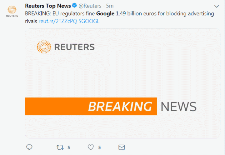Click the orange BREAKING banner
Image resolution: width=225 pixels, height=155 pixels.
tap(91, 107)
